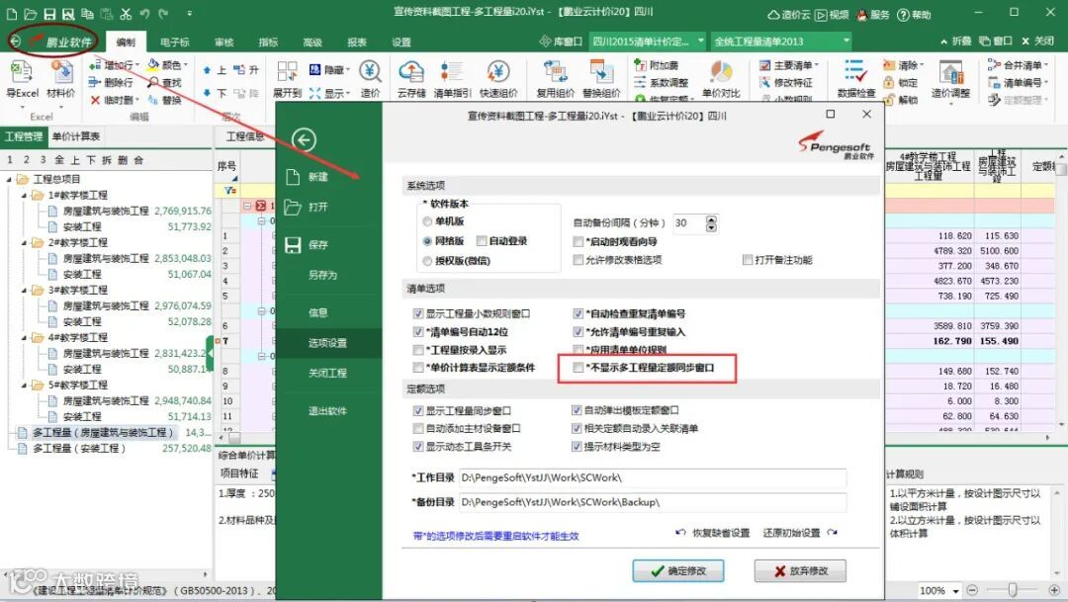Open the 增加行 dropdown
This screenshot has height=602, width=1068.
(136, 65)
